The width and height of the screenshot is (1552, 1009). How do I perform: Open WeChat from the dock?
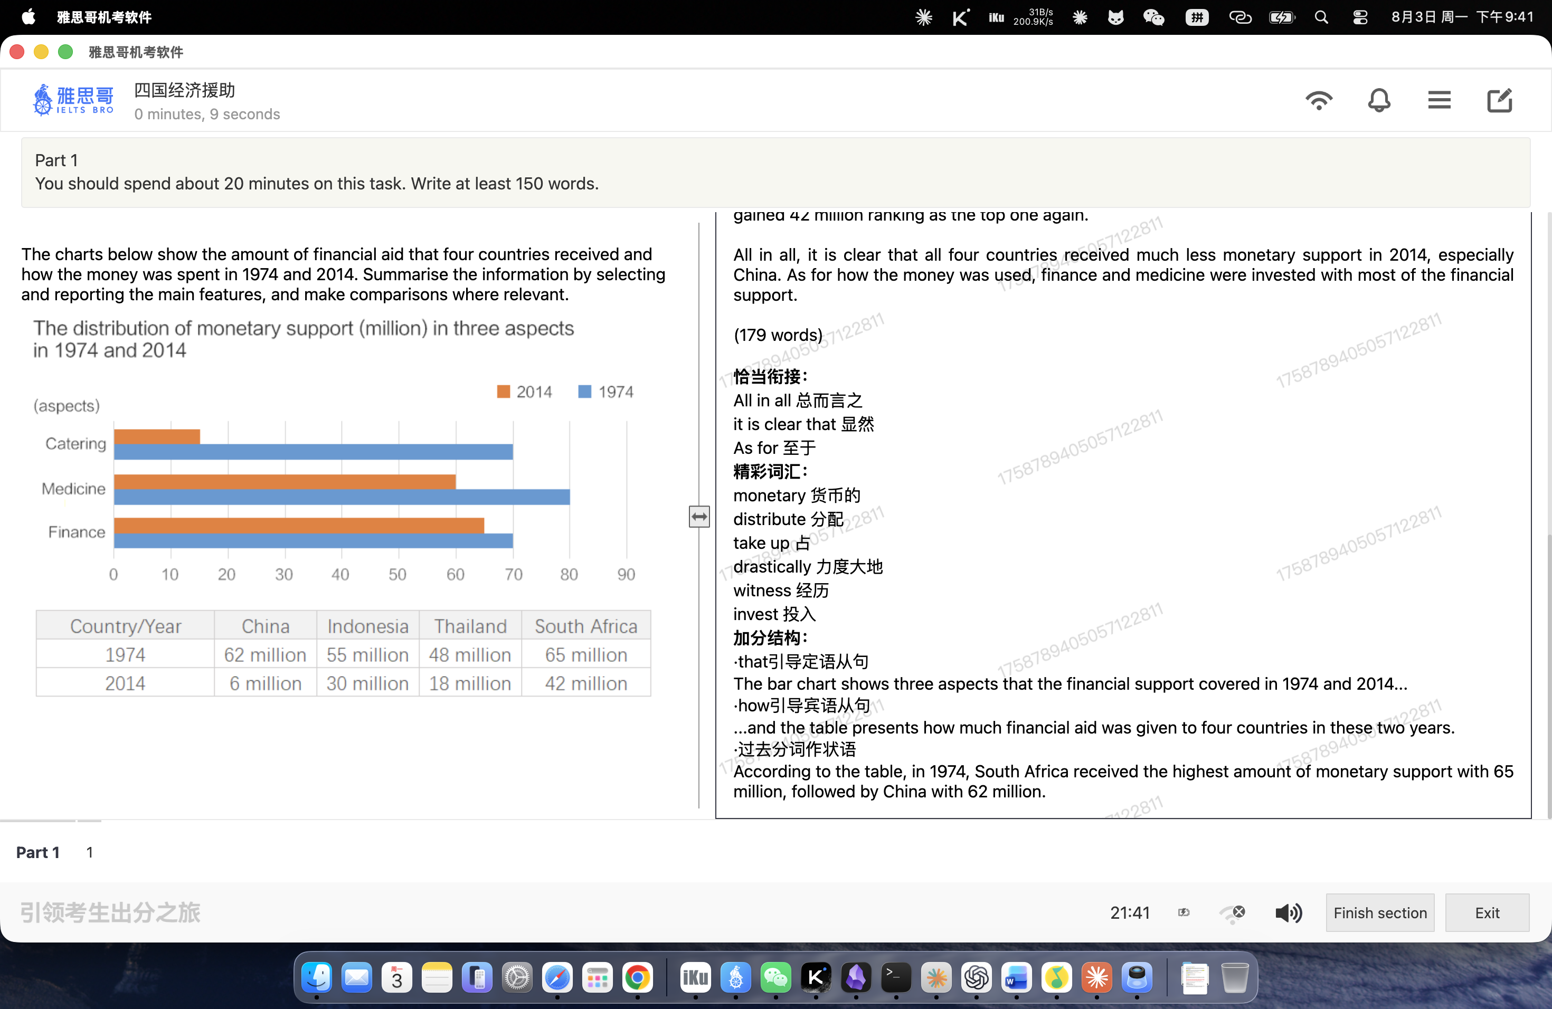pyautogui.click(x=775, y=977)
